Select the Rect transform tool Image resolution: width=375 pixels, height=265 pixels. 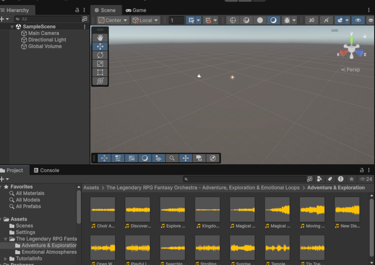click(x=100, y=72)
